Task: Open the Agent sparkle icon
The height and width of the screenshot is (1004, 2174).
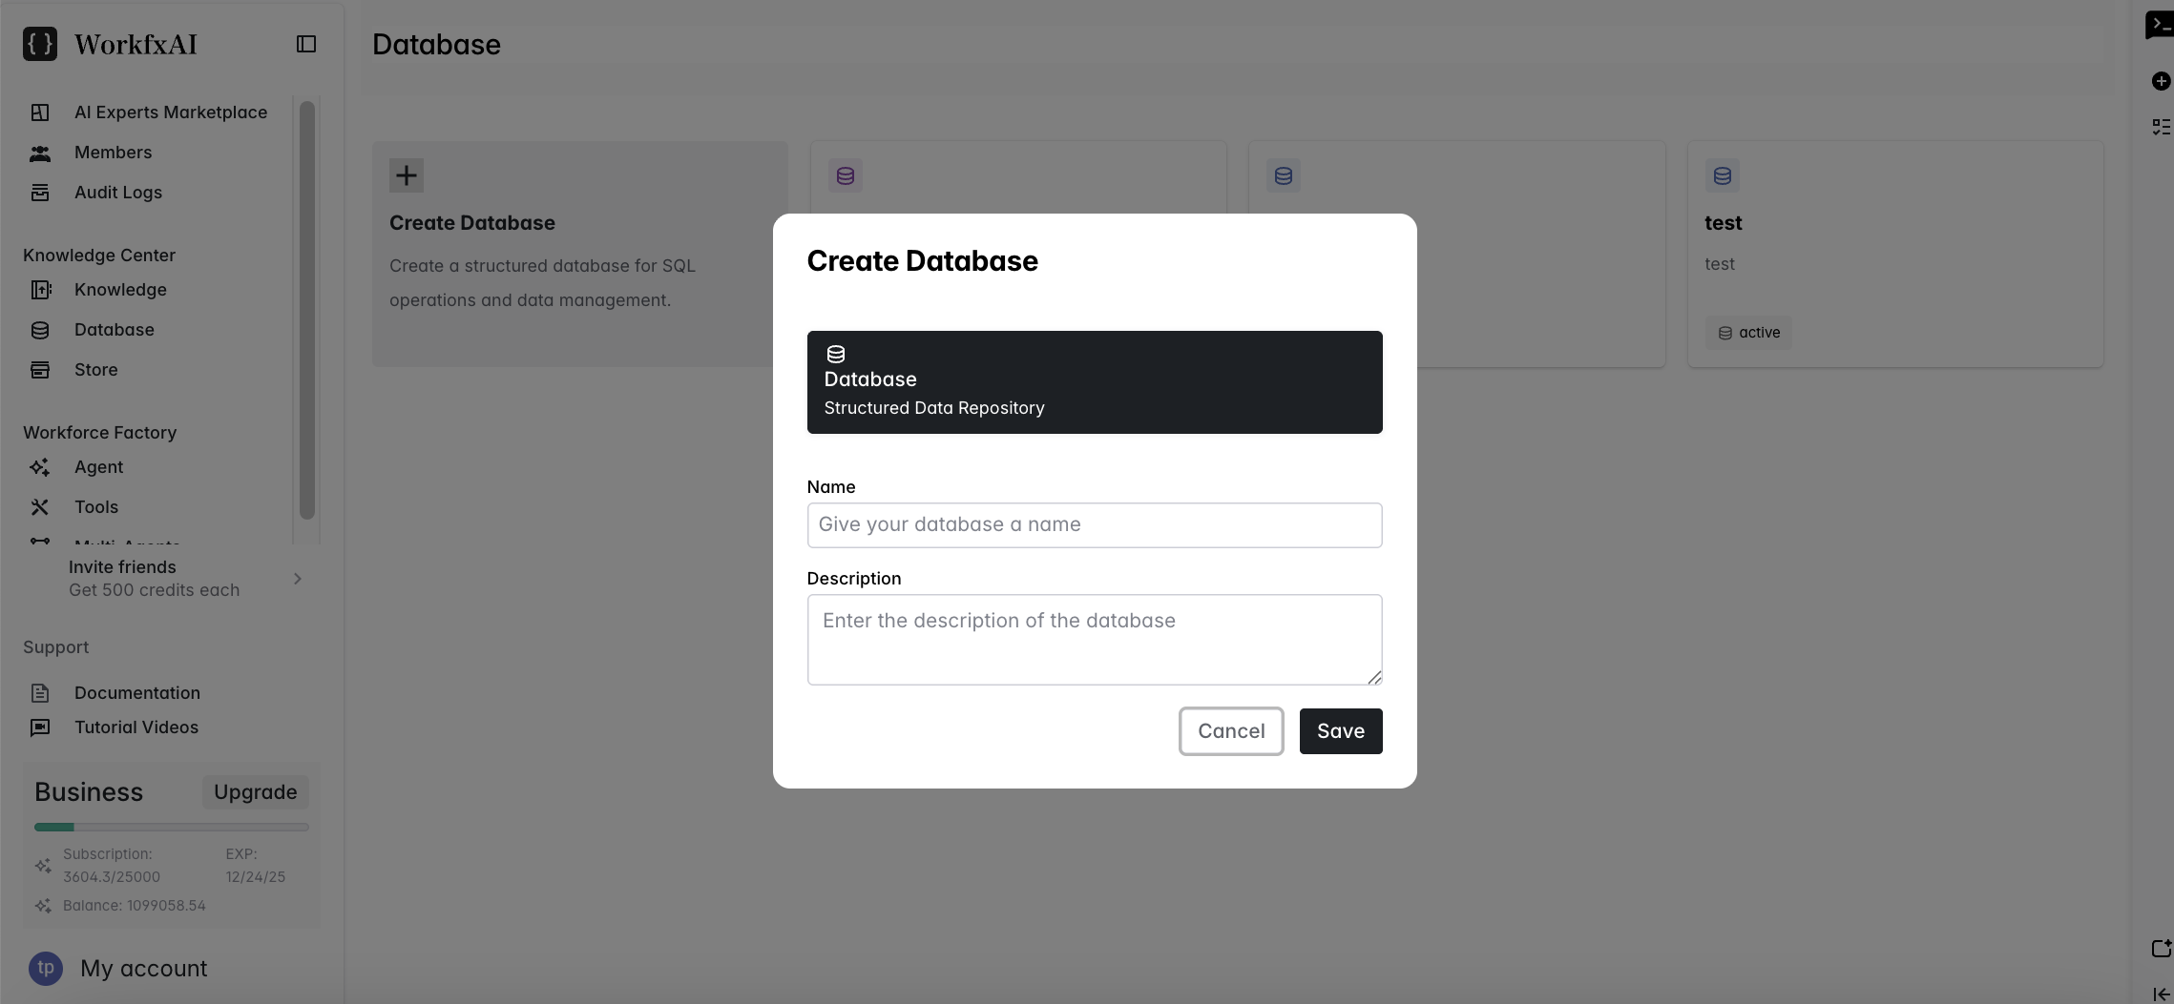Action: click(40, 467)
